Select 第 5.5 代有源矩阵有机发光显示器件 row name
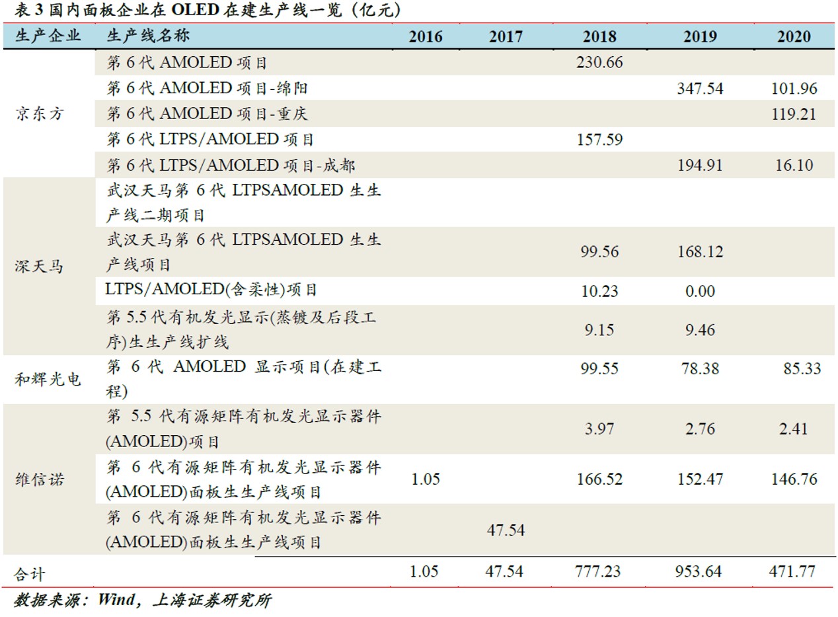This screenshot has width=838, height=617. tap(244, 429)
